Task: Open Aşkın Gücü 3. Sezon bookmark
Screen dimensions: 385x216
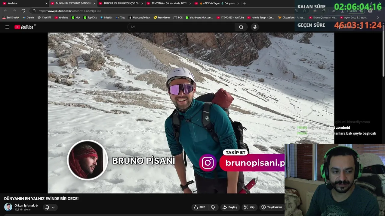Action: [x=354, y=18]
